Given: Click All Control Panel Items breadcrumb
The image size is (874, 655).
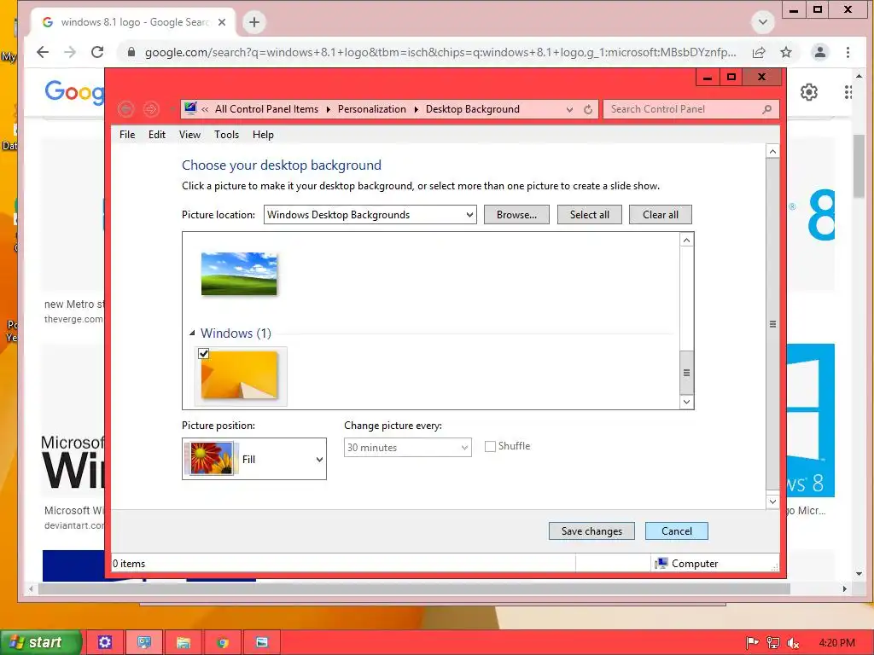Looking at the screenshot, I should pyautogui.click(x=266, y=109).
